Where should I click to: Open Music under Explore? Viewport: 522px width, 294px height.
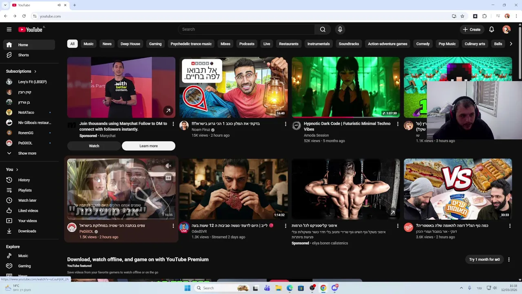point(28,256)
